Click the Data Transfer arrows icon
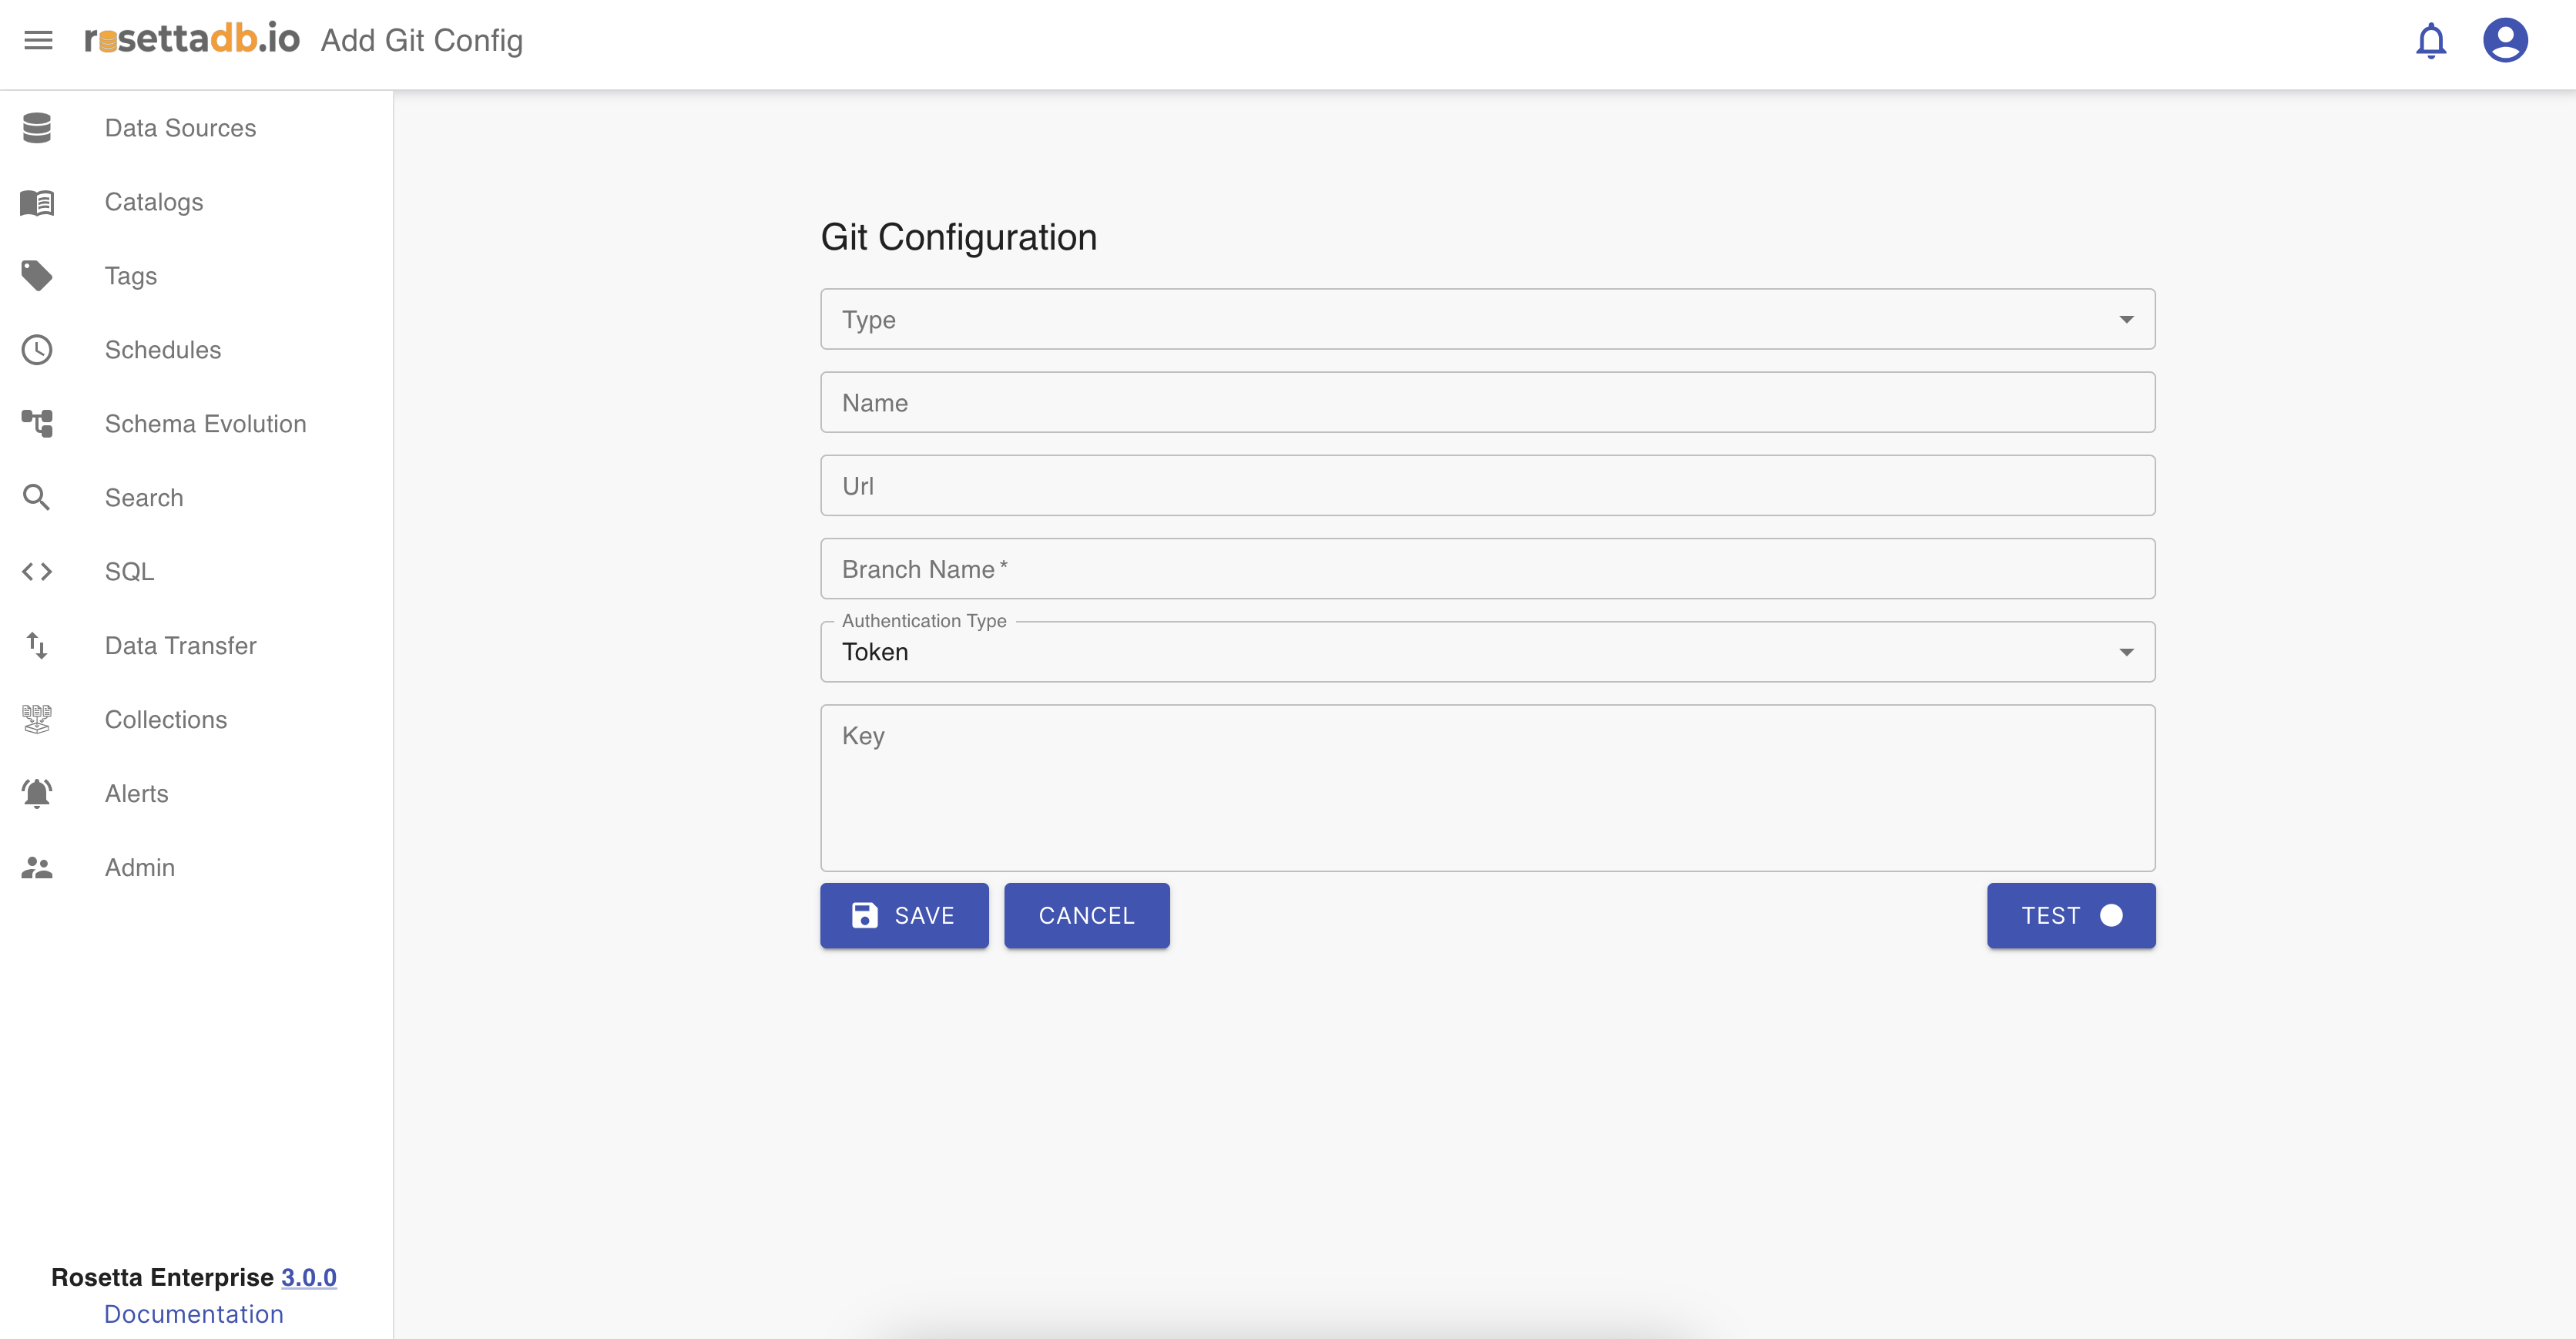This screenshot has height=1339, width=2576. click(x=37, y=646)
